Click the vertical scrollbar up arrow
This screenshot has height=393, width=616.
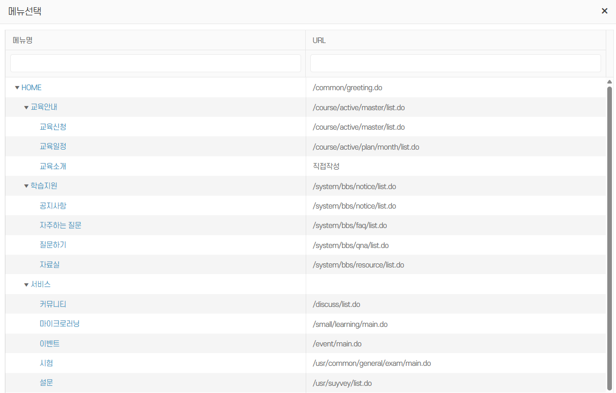[x=609, y=82]
